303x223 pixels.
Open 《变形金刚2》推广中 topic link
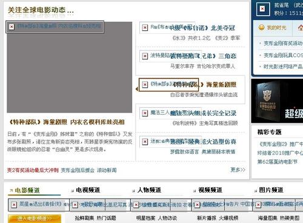(x=281, y=144)
